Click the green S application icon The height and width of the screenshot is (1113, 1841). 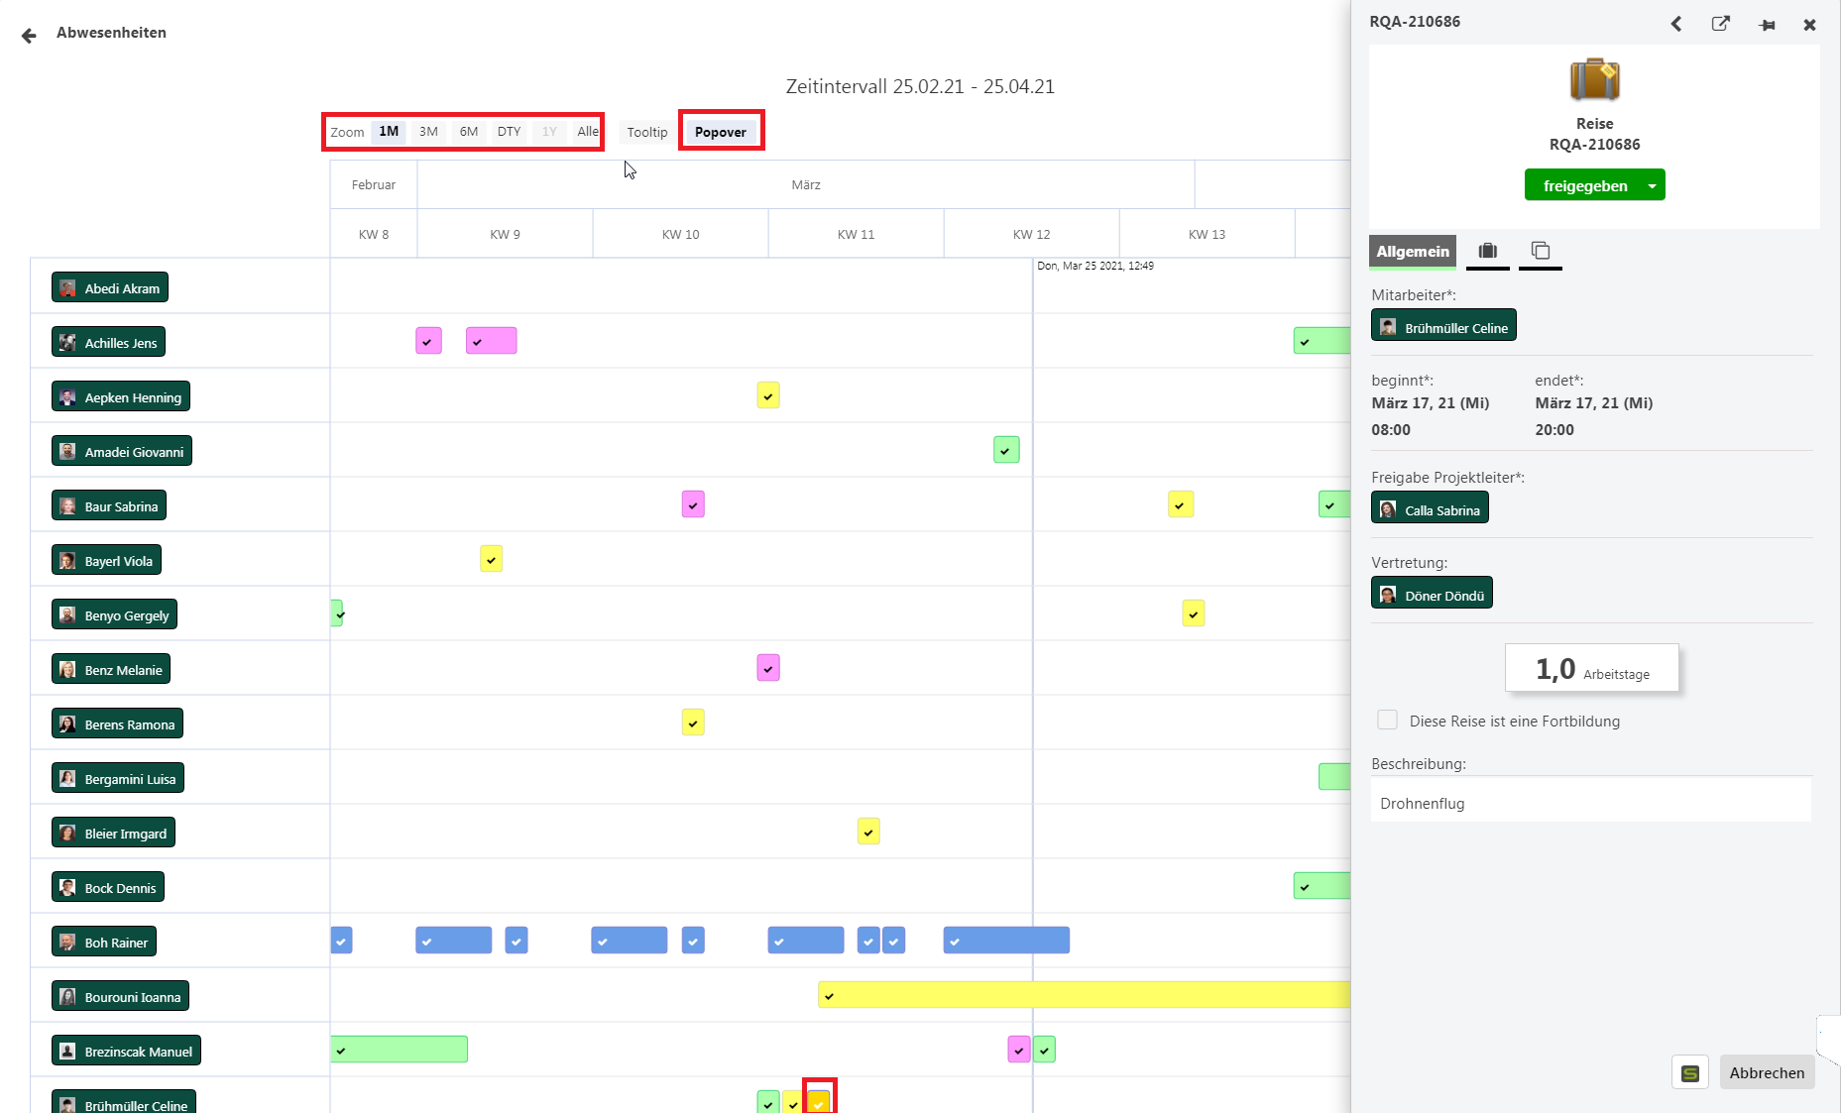1690,1072
